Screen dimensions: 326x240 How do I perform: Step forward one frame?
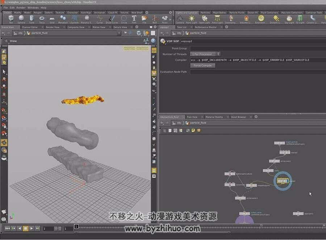tap(38, 228)
